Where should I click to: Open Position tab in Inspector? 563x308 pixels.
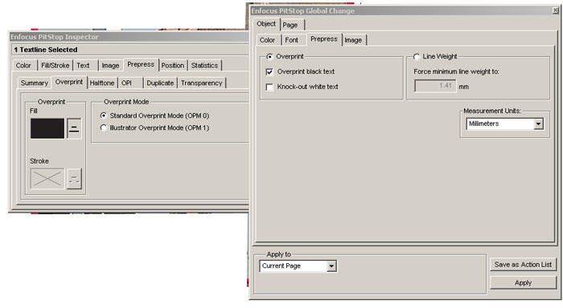pos(173,66)
